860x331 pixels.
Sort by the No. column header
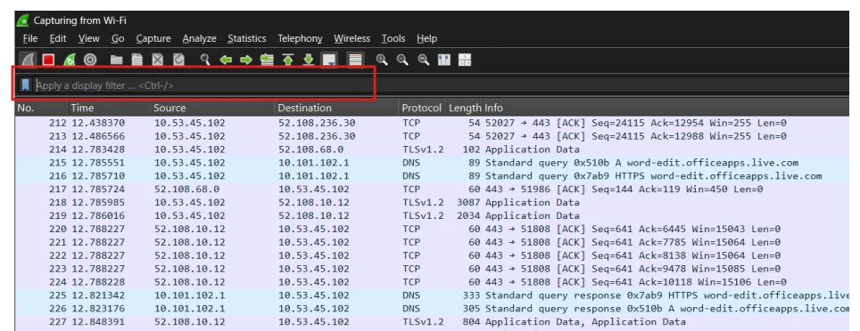[40, 108]
